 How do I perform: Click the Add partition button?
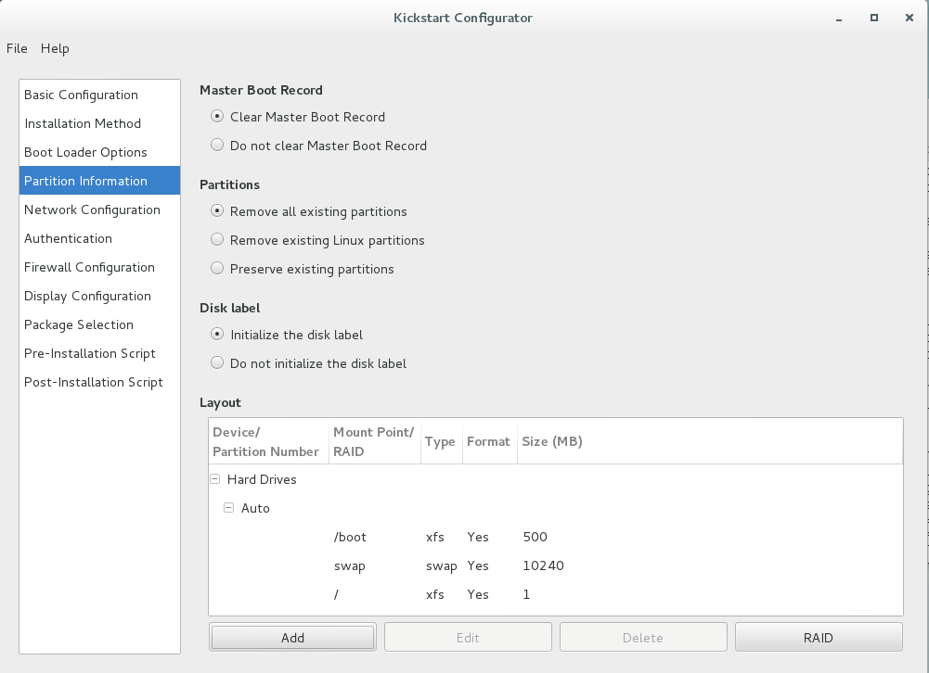coord(291,637)
